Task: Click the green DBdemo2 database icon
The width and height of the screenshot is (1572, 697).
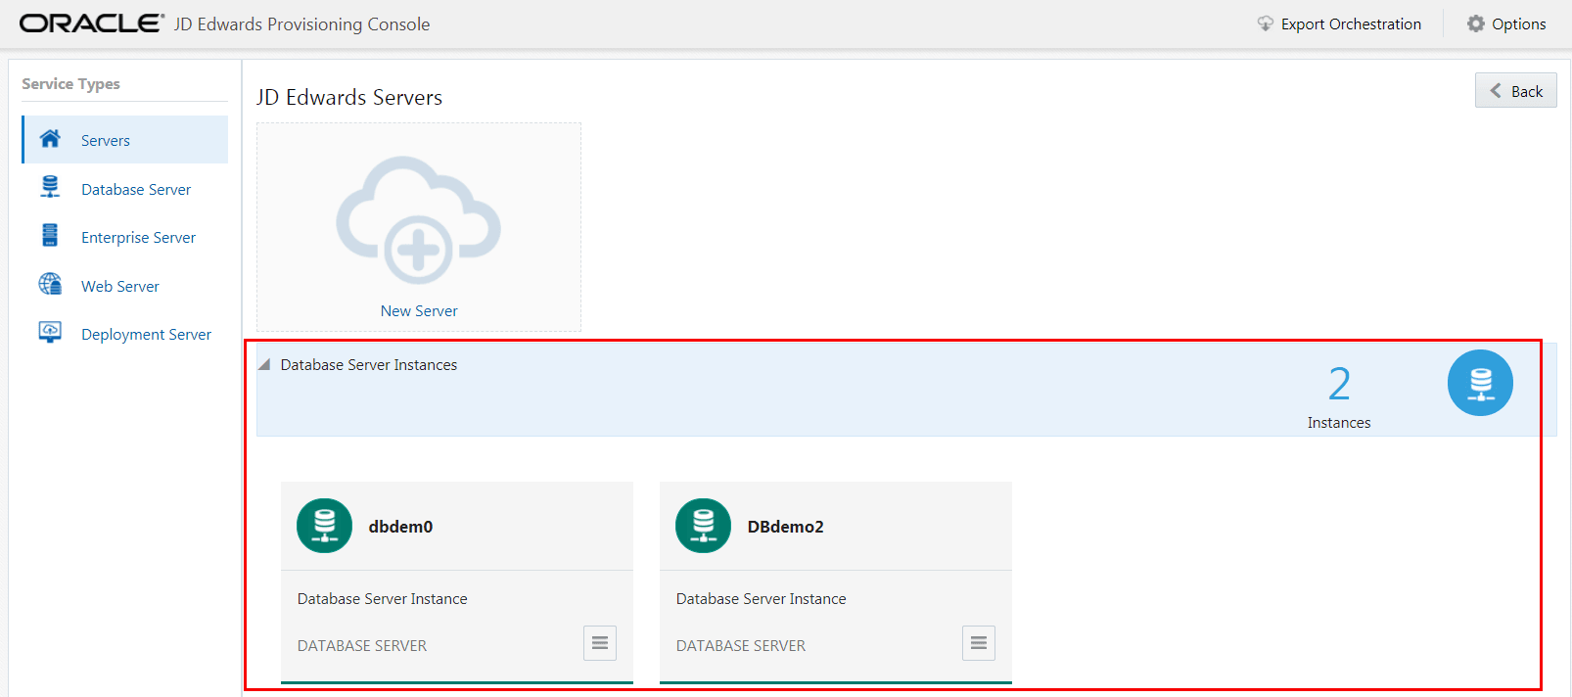Action: pyautogui.click(x=703, y=526)
